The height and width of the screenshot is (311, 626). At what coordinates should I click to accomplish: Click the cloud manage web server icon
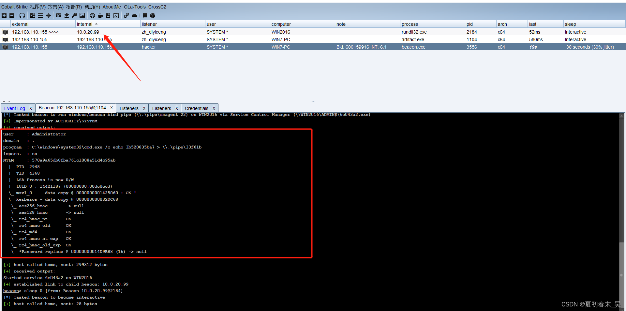134,15
